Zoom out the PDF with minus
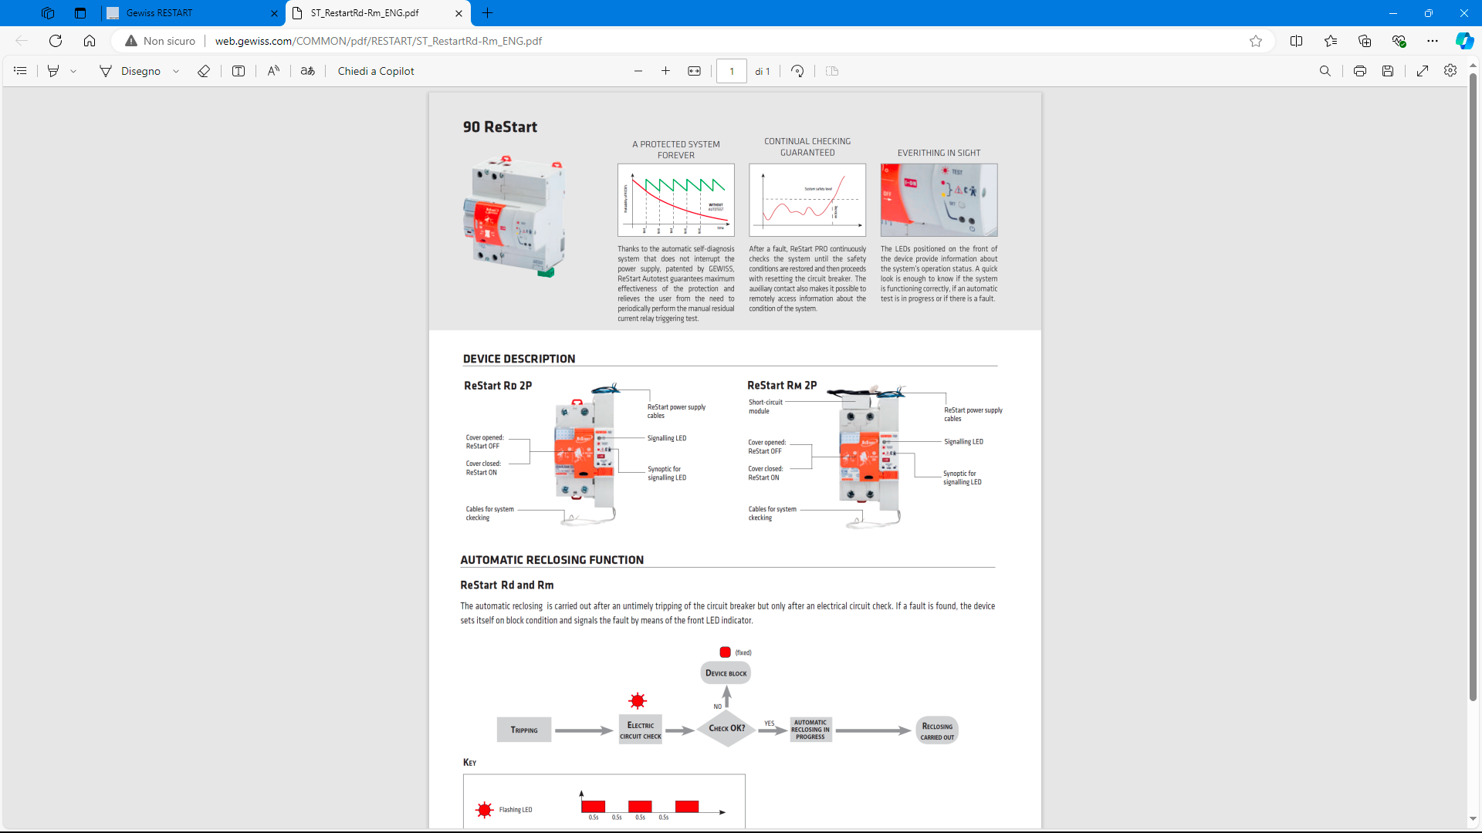The height and width of the screenshot is (833, 1482). pyautogui.click(x=638, y=71)
